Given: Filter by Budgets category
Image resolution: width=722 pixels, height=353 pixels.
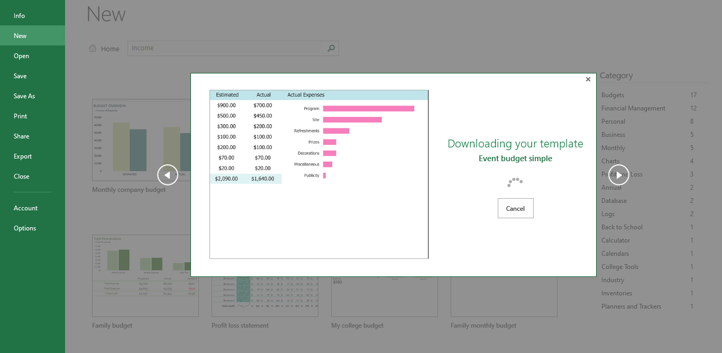Looking at the screenshot, I should coord(613,95).
